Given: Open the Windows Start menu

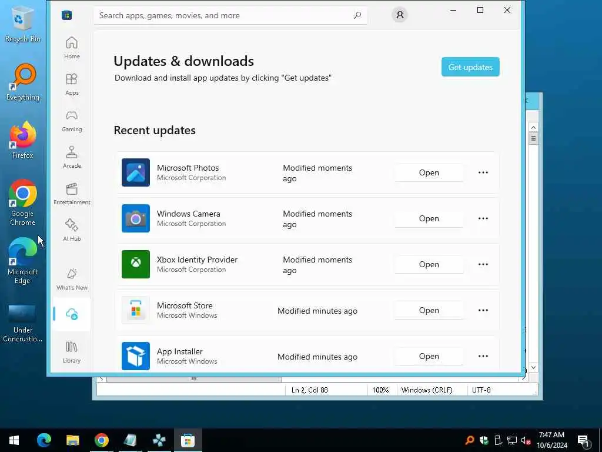Looking at the screenshot, I should 14,440.
